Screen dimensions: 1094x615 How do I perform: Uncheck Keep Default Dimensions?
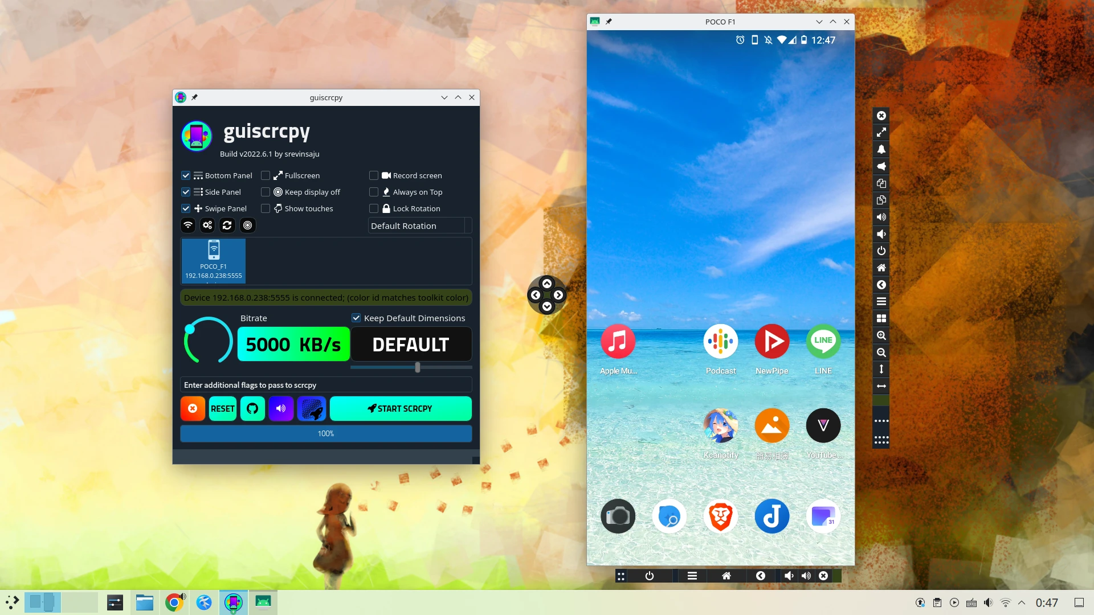click(x=356, y=318)
